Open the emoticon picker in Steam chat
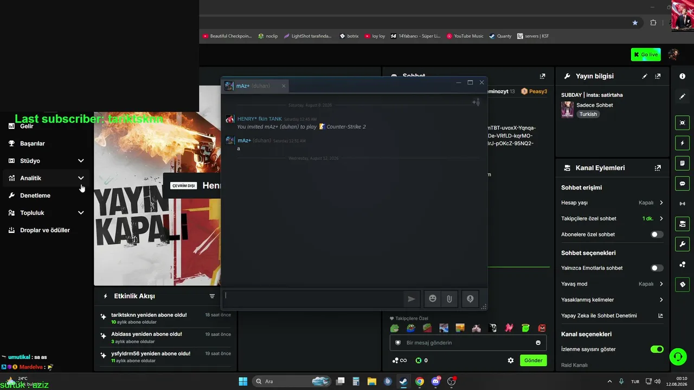The image size is (694, 390). click(x=433, y=298)
